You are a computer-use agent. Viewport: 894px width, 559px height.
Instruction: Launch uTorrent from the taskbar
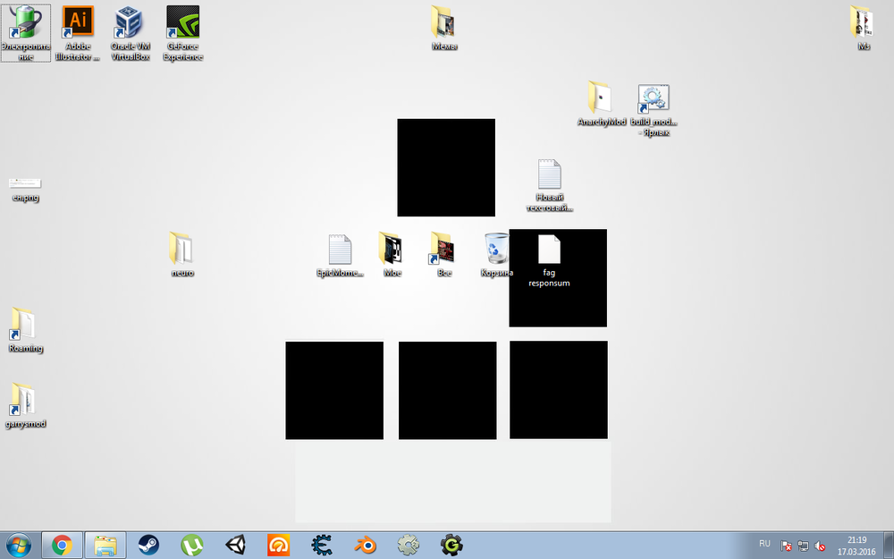(191, 545)
